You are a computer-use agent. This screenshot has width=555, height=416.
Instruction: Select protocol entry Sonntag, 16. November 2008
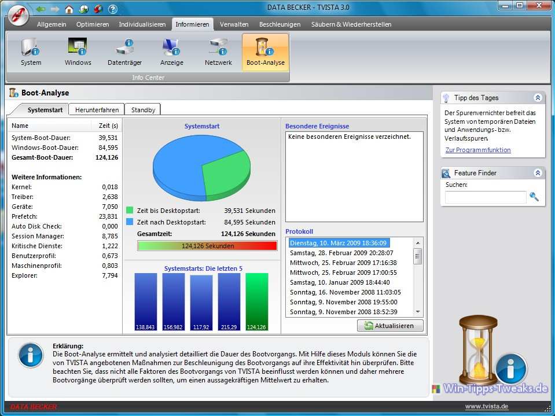pos(346,293)
